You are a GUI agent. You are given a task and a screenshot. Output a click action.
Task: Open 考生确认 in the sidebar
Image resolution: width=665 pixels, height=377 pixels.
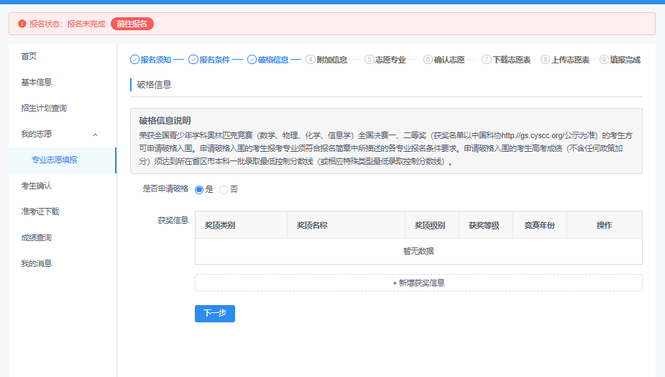(x=37, y=186)
